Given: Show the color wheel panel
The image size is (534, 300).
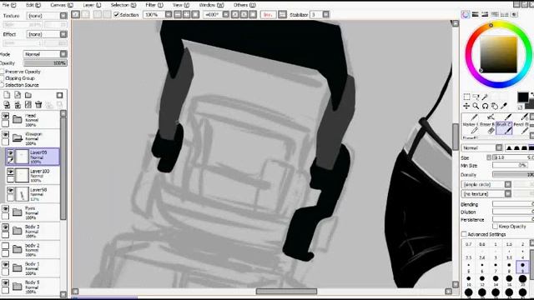Looking at the screenshot, I should tap(466, 14).
